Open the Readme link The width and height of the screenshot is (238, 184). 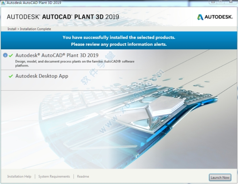click(83, 177)
